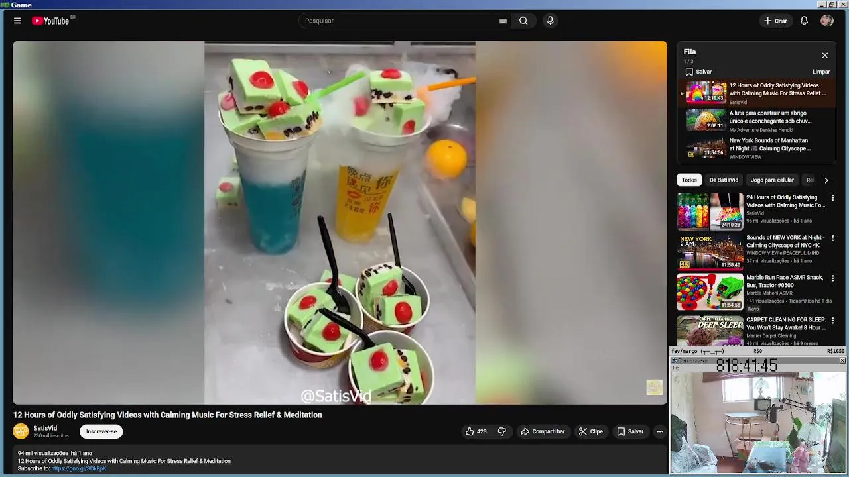Image resolution: width=849 pixels, height=477 pixels.
Task: Click the 24:10:23 rainbow bottles thumbnail
Action: (710, 211)
